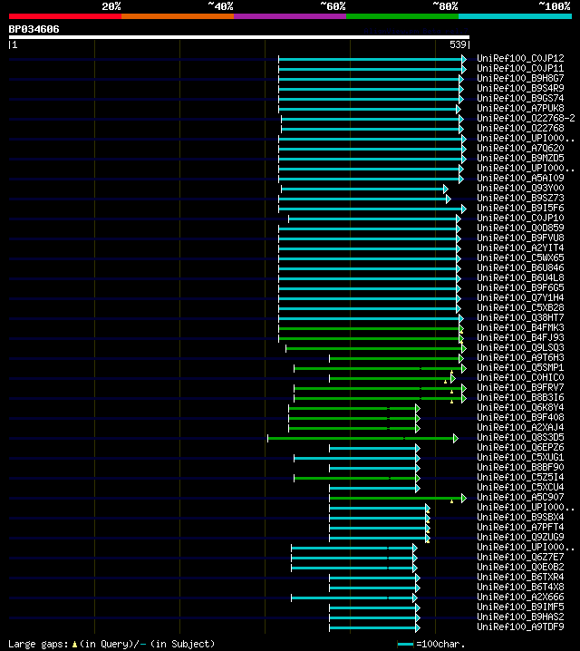Select the UniRef100_C0HIC0 label

coord(520,377)
